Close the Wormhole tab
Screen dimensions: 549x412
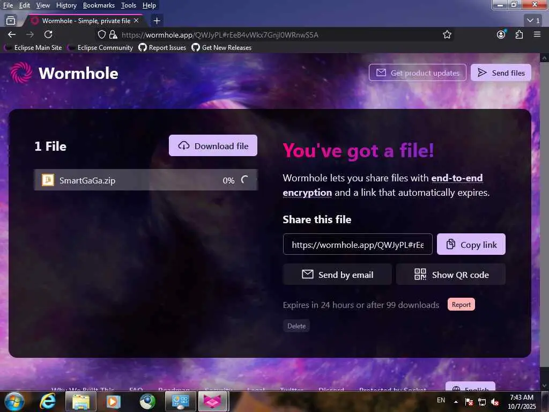coord(136,21)
